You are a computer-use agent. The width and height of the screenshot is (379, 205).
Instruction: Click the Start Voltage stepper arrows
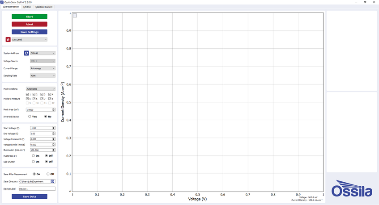click(54, 128)
